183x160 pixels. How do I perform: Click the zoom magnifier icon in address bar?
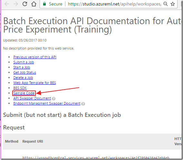(x=166, y=4)
